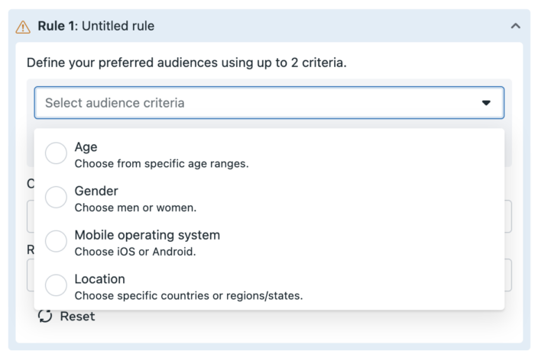The image size is (535, 354).
Task: Select the Gender radio button
Action: 56,197
